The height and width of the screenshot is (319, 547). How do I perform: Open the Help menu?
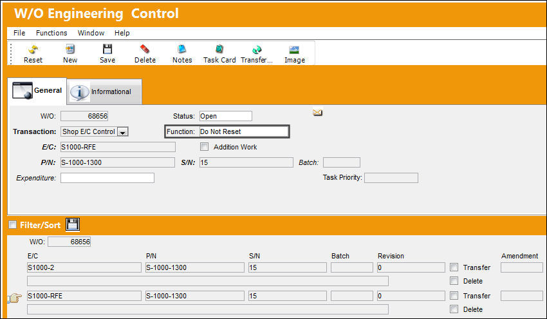tap(122, 33)
